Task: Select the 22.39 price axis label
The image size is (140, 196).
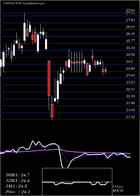Action: click(x=130, y=96)
